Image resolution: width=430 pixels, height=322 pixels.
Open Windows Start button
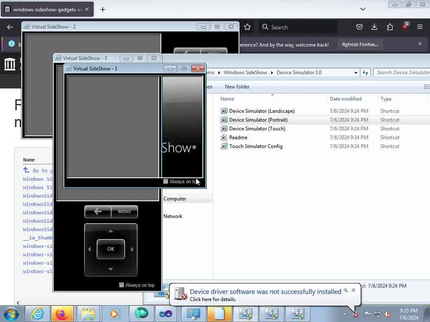[11, 314]
